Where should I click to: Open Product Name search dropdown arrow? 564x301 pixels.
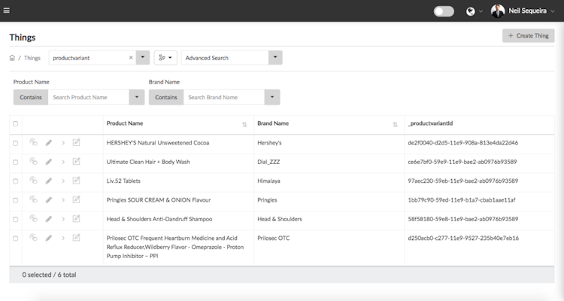tap(137, 97)
